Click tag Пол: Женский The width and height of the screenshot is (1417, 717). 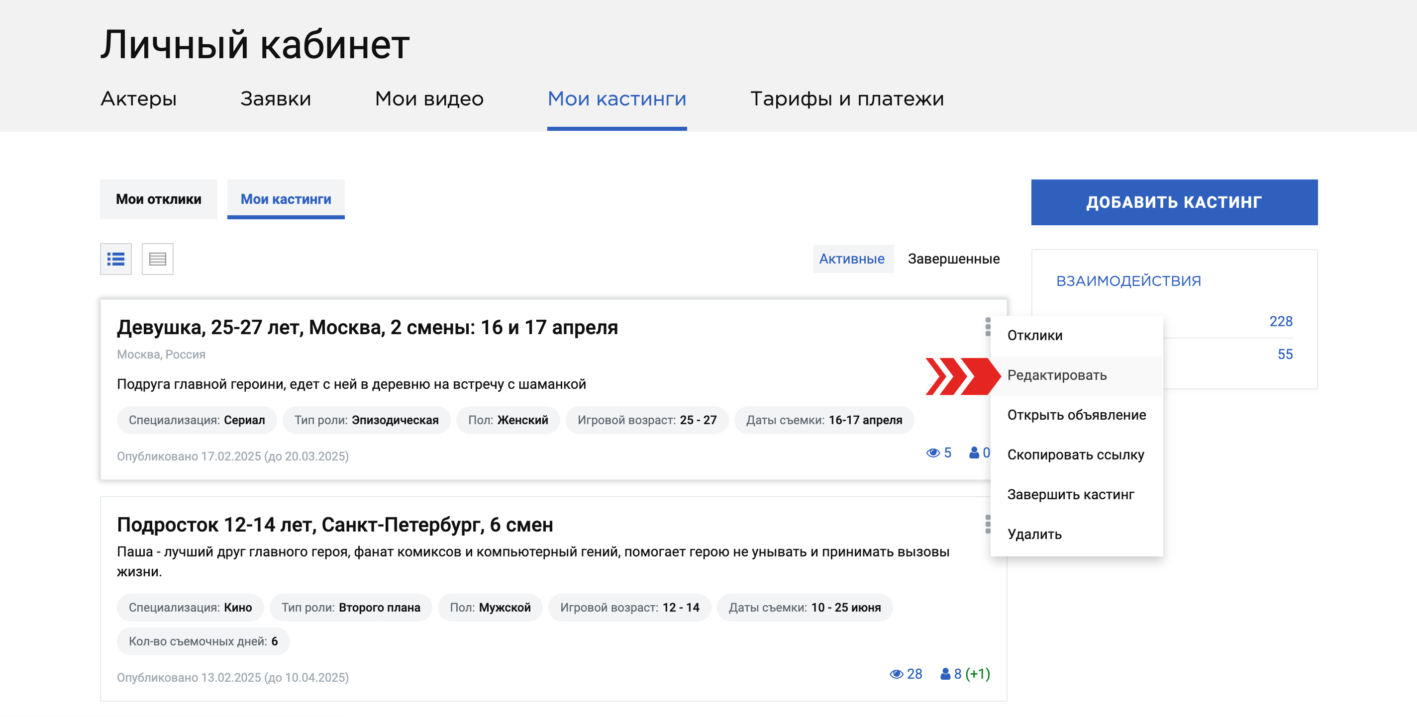pyautogui.click(x=507, y=420)
